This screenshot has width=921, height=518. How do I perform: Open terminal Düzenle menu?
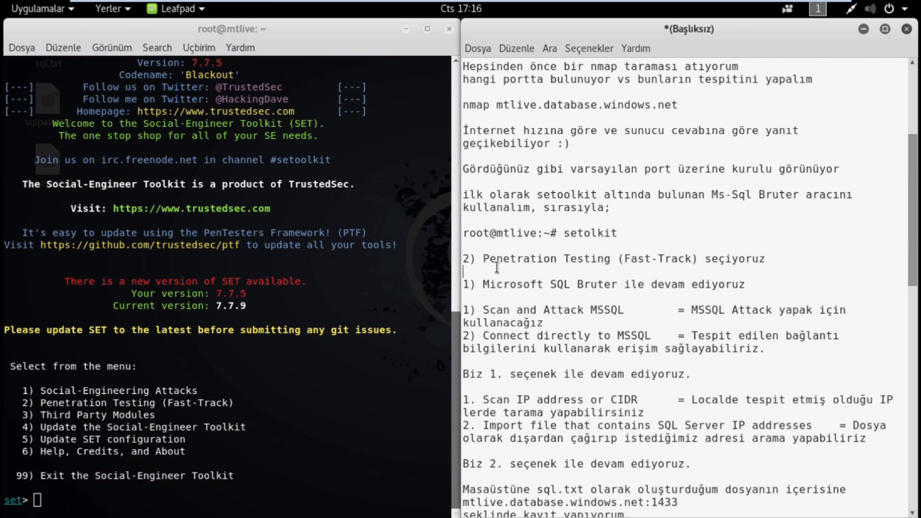coord(63,48)
